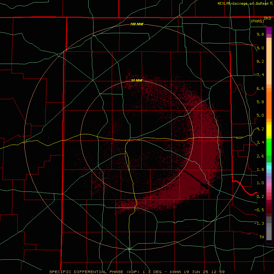Click the NEXLAB-College of DuPage watermark text
274x274 pixels.
tap(243, 3)
